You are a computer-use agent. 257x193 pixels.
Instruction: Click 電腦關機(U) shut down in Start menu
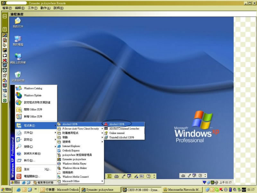point(36,176)
